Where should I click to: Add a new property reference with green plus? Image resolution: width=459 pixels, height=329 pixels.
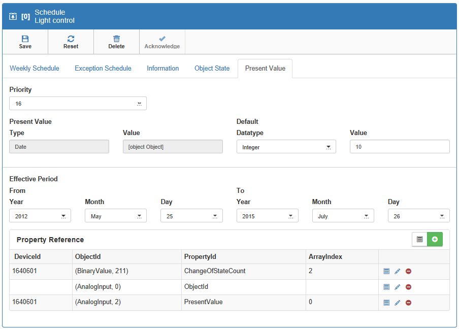(x=435, y=239)
